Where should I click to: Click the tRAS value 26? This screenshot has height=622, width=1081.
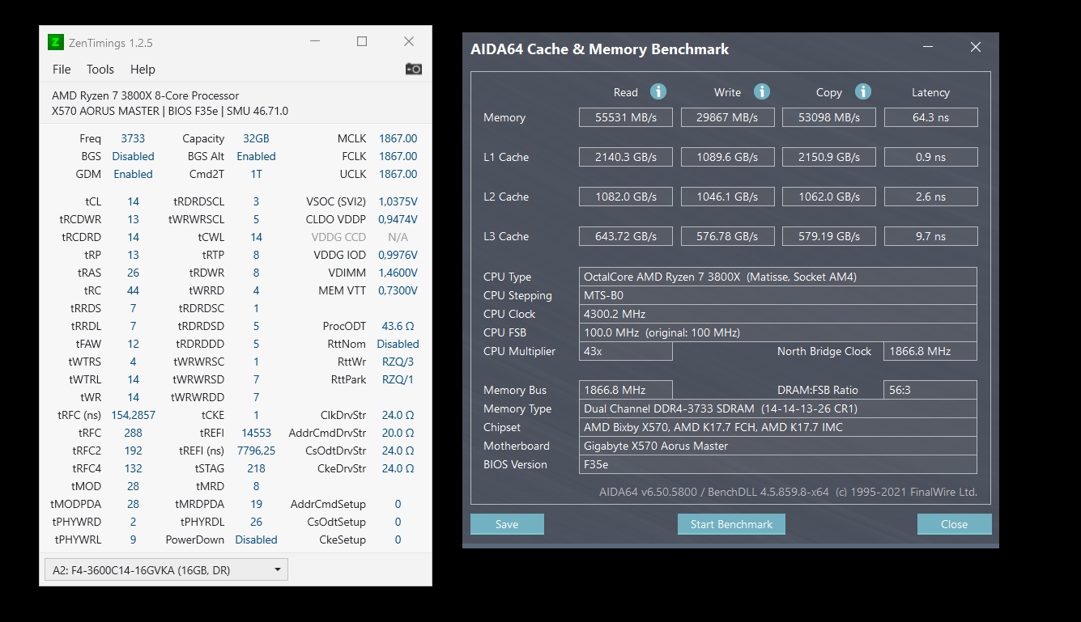(133, 273)
